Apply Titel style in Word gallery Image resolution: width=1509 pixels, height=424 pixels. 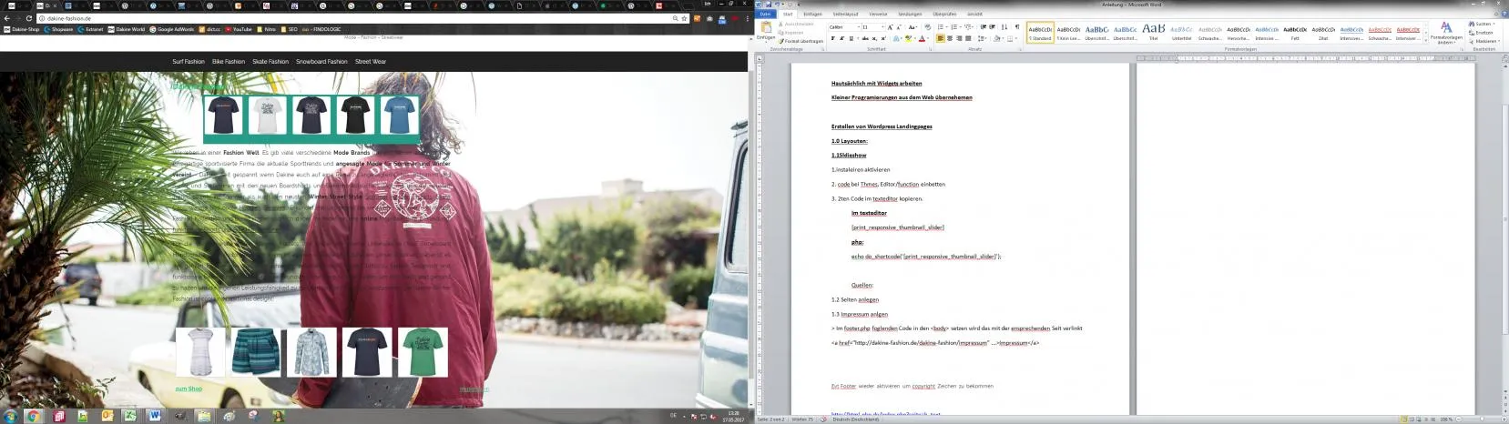click(1153, 33)
